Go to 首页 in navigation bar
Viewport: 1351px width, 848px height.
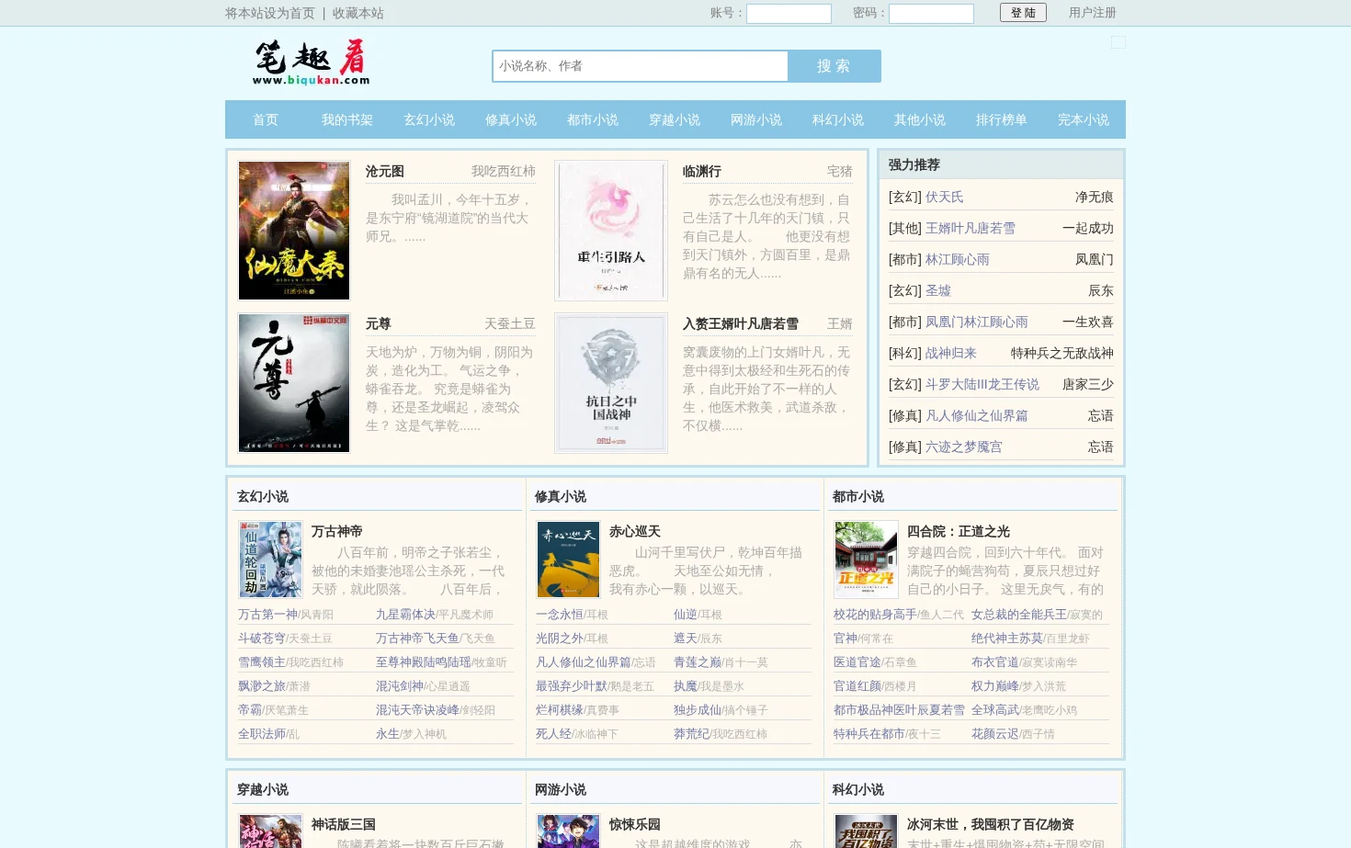[x=266, y=119]
